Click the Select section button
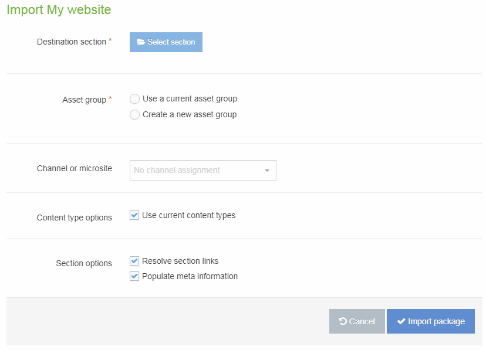486x350 pixels. [x=166, y=42]
